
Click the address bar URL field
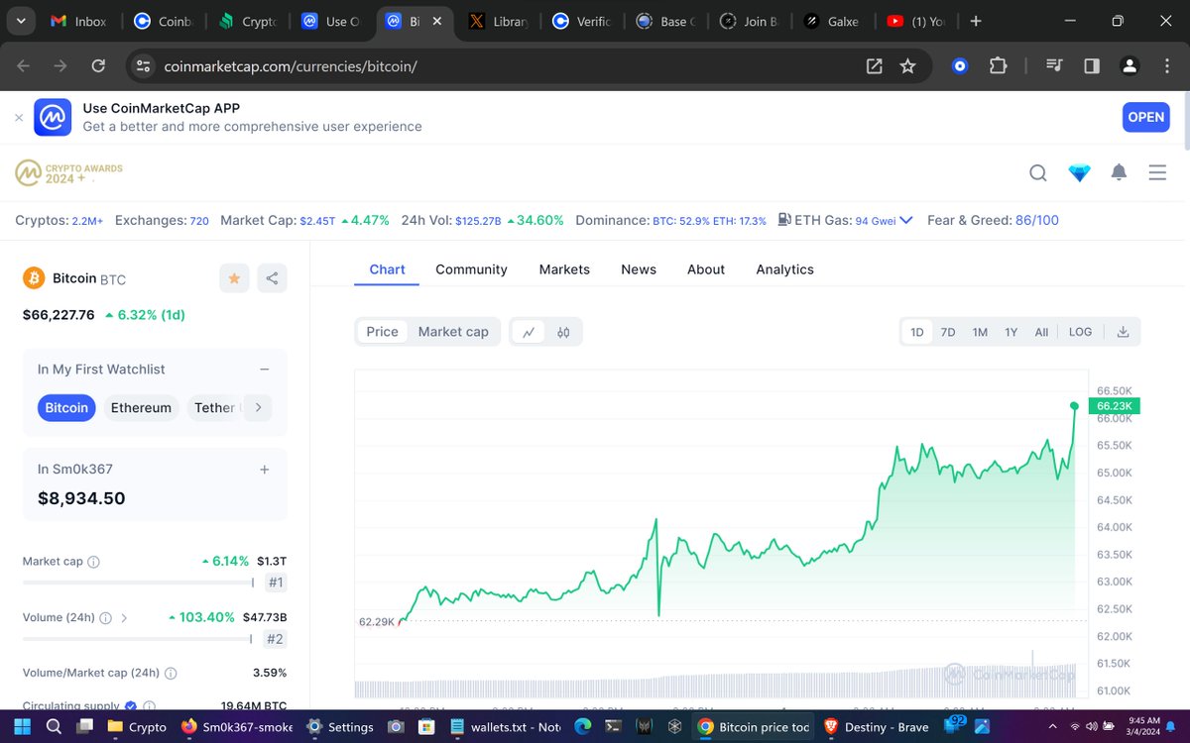506,66
